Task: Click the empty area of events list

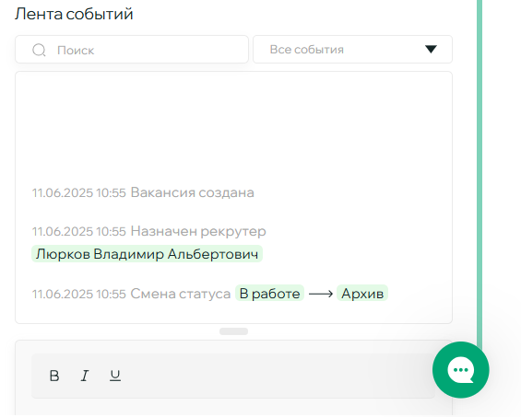Action: 233,126
